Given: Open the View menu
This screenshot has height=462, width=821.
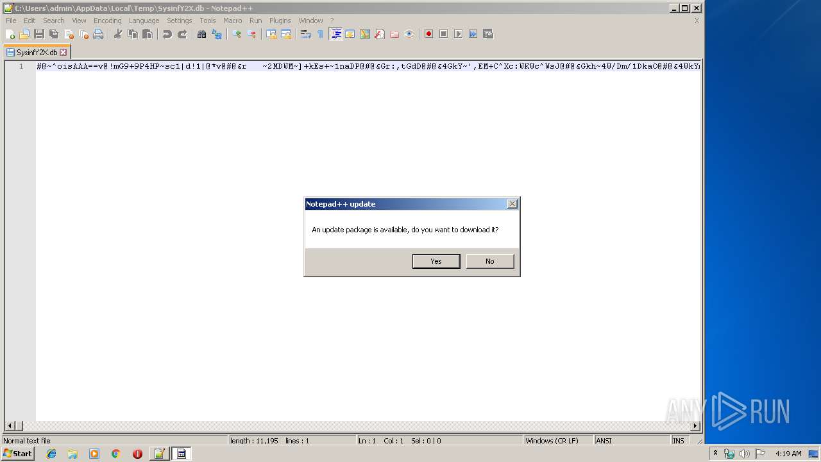Looking at the screenshot, I should coord(79,21).
